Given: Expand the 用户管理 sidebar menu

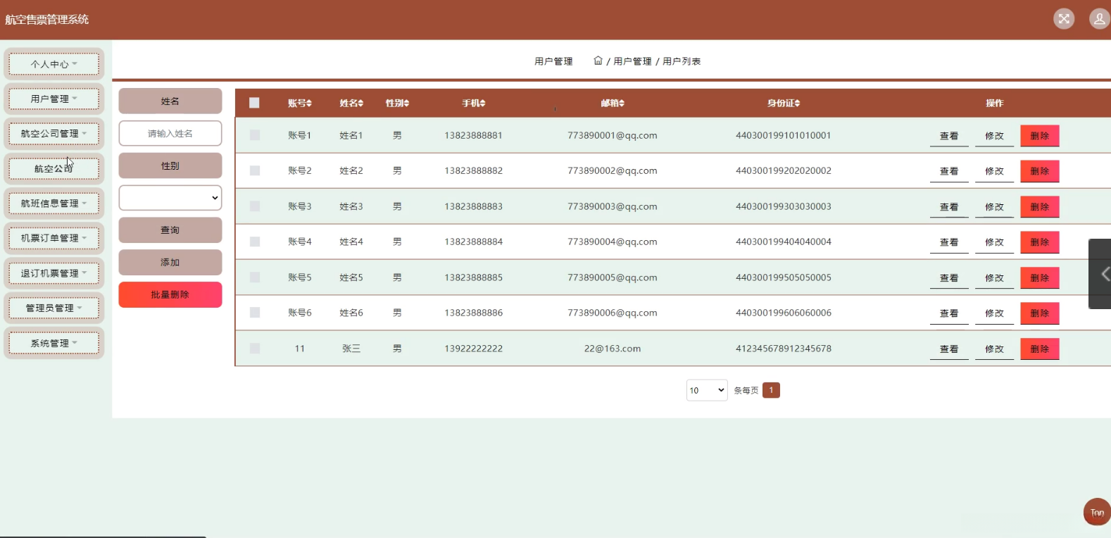Looking at the screenshot, I should pyautogui.click(x=54, y=99).
